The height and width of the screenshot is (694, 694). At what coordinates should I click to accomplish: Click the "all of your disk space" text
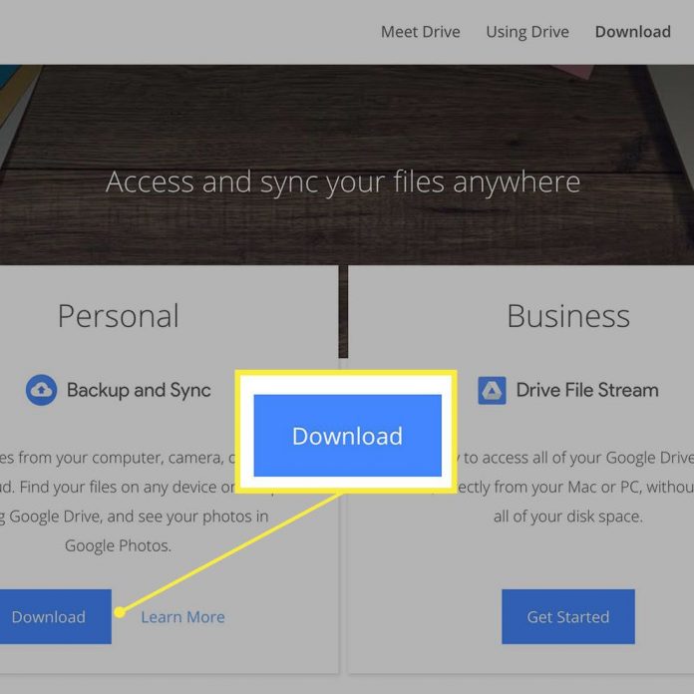point(567,518)
